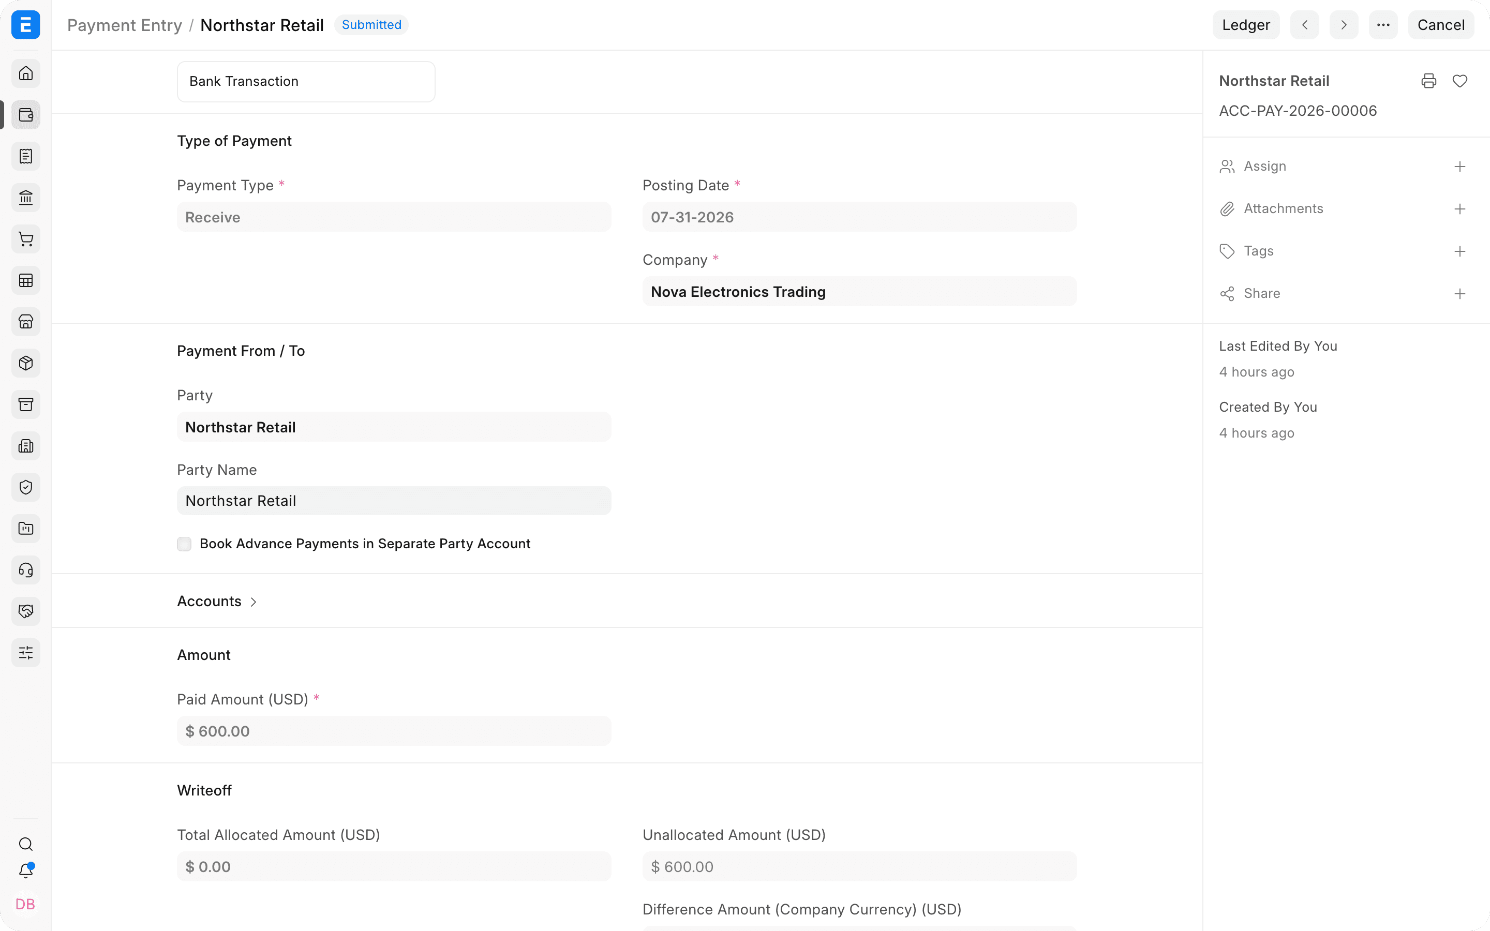The image size is (1490, 931).
Task: Select the Posting Date field
Action: click(859, 217)
